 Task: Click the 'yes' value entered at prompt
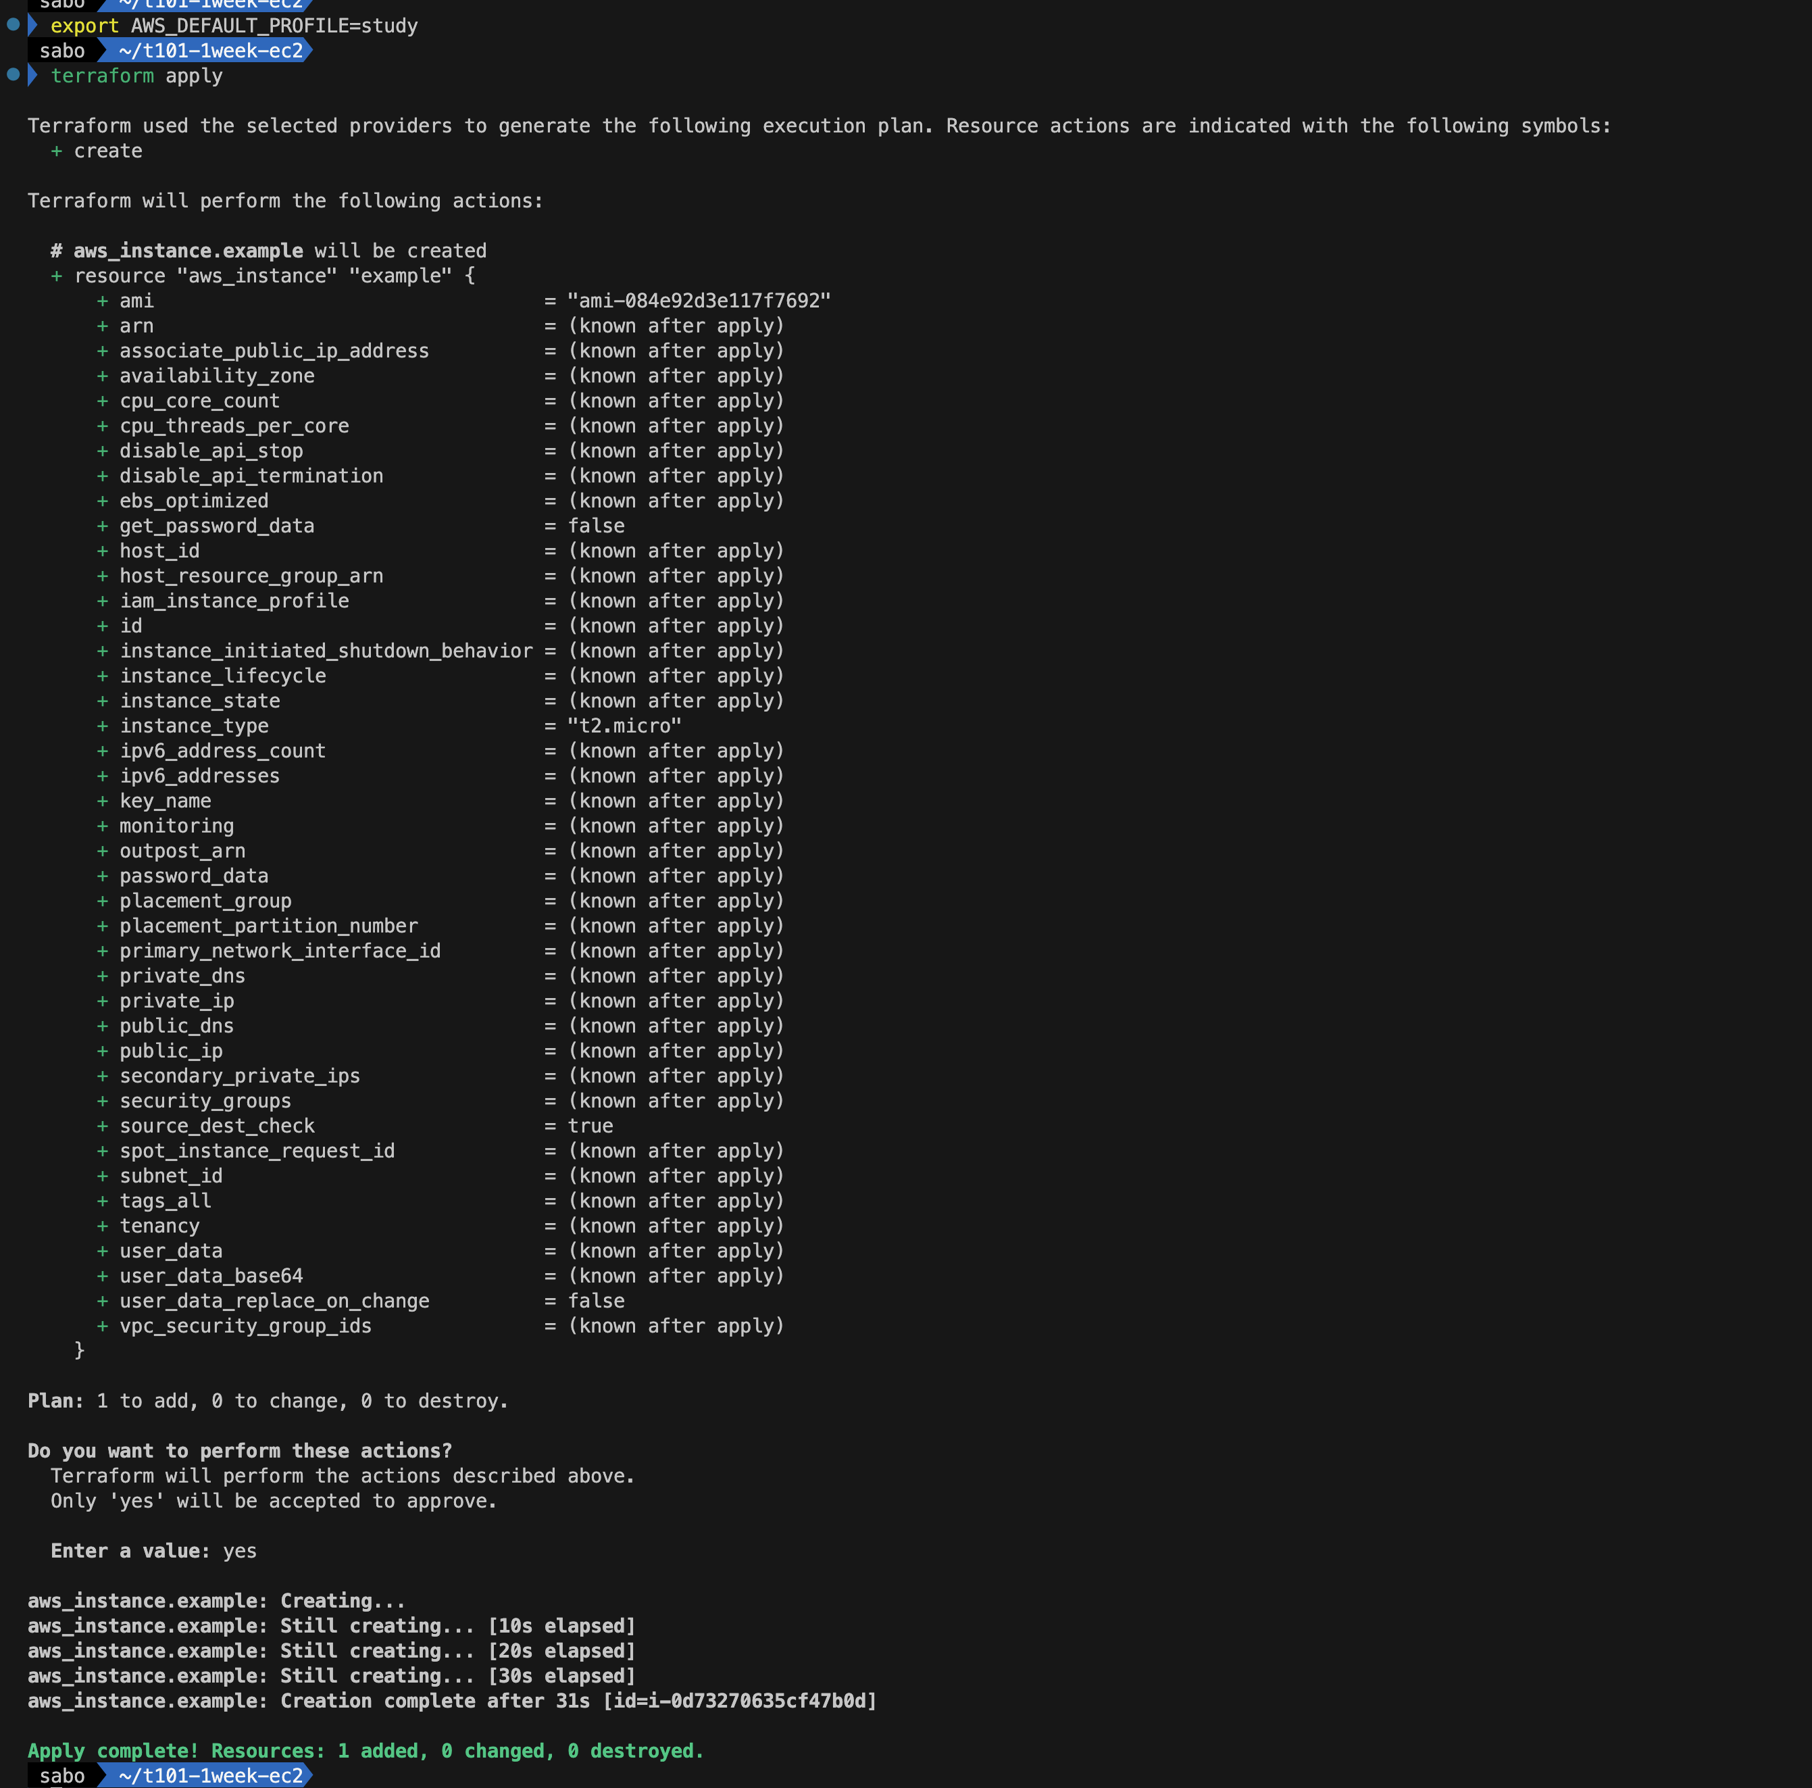tap(240, 1551)
